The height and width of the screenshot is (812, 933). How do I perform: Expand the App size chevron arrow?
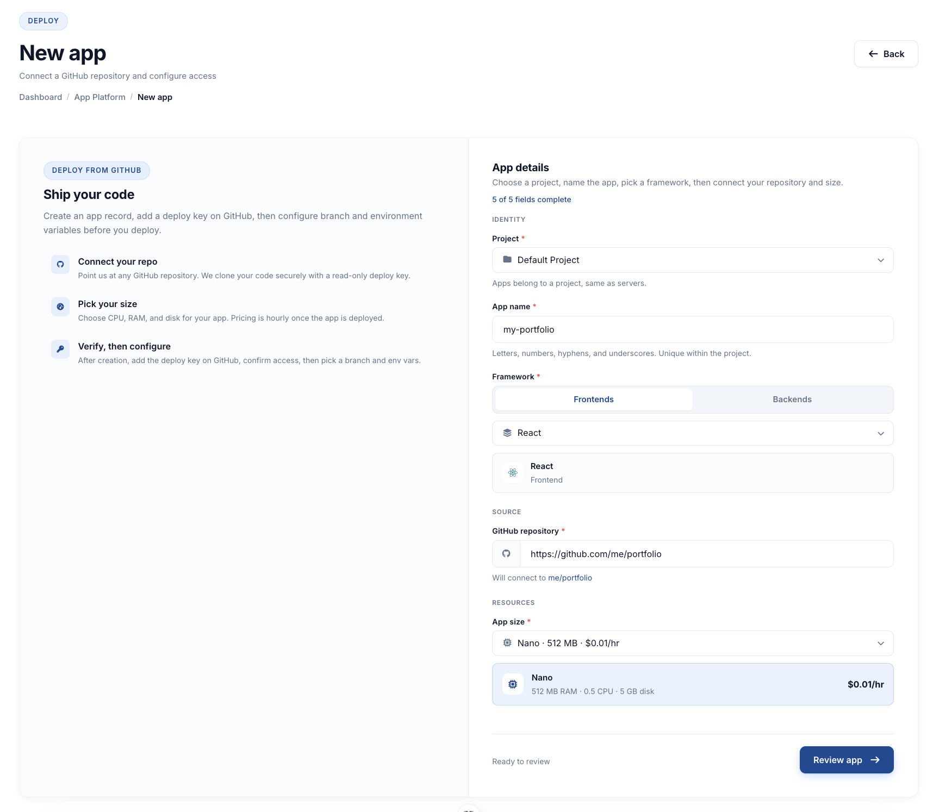[x=881, y=644]
